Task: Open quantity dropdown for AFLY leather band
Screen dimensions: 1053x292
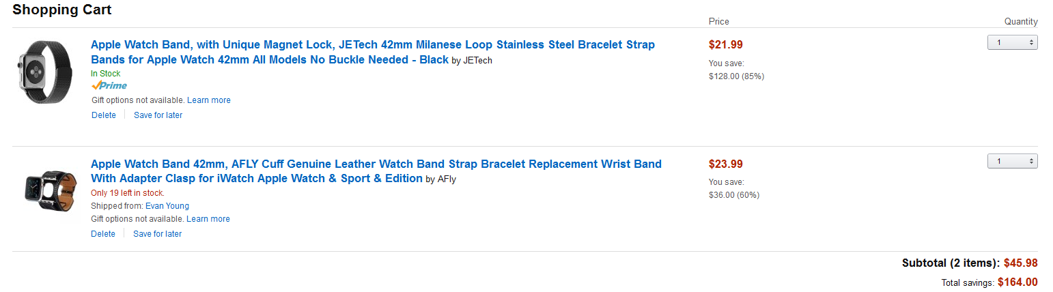Action: pos(1013,161)
